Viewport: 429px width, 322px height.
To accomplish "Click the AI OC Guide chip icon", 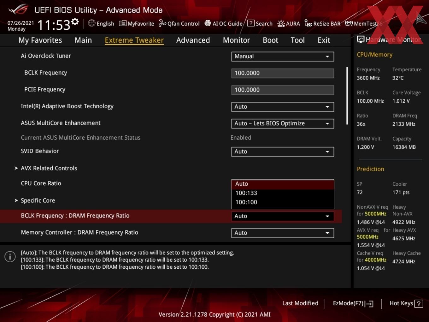I will [x=208, y=23].
